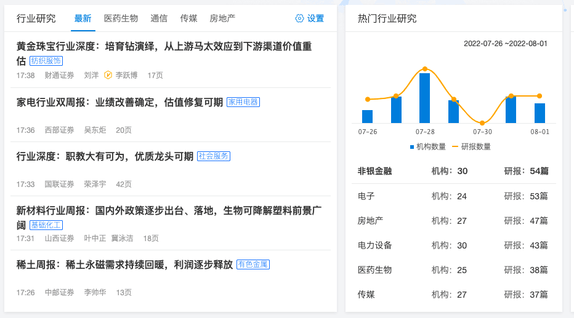Open the 设置 gear icon
The image size is (574, 318).
coord(299,18)
